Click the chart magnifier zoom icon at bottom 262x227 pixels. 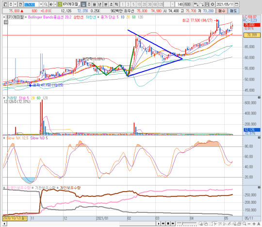point(244,224)
